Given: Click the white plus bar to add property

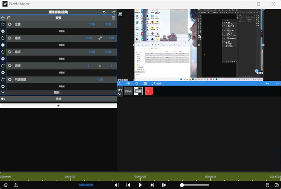Looking at the screenshot, I should [x=58, y=106].
